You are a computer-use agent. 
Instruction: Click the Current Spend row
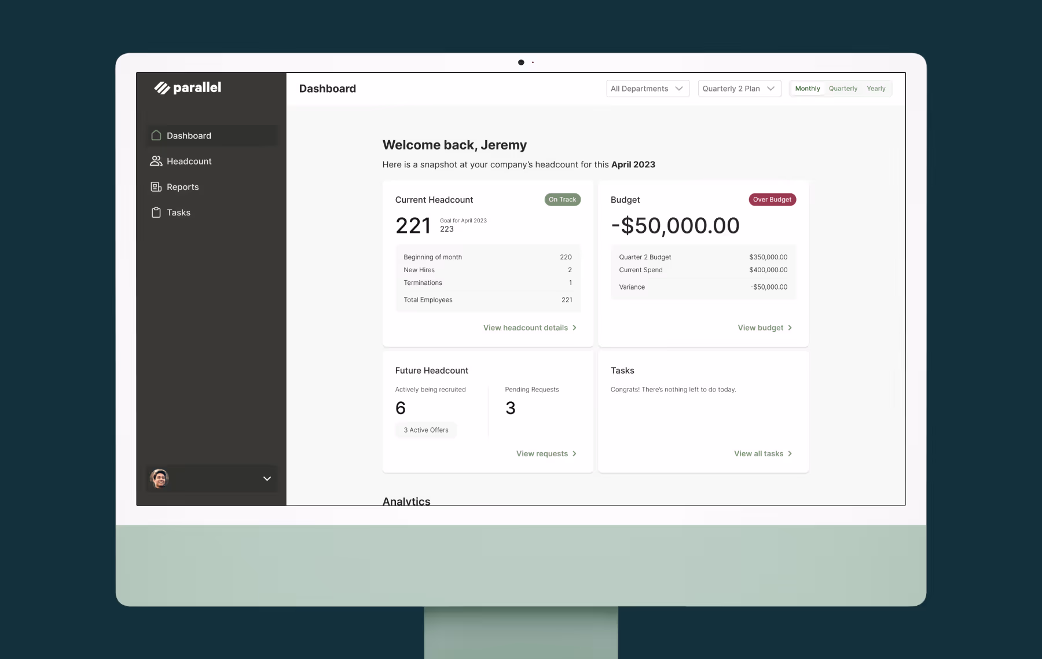click(703, 270)
